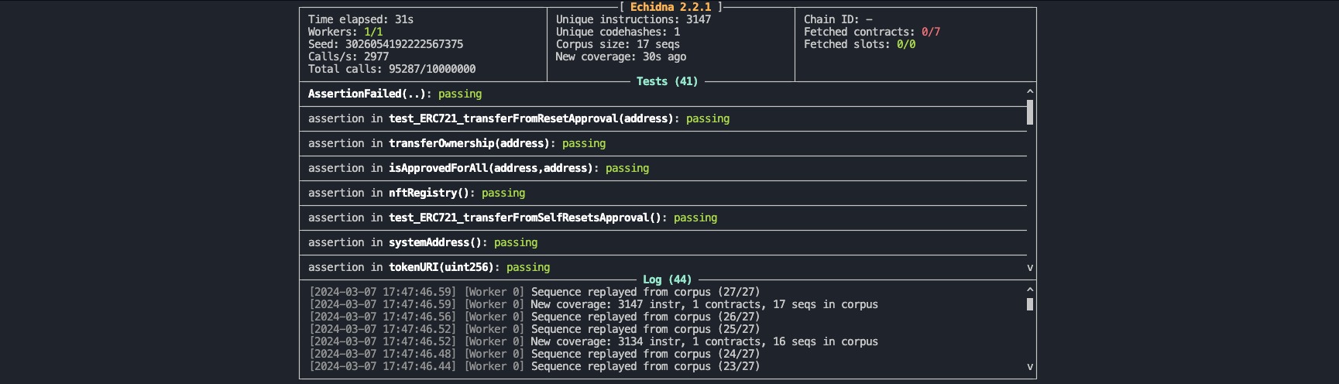The width and height of the screenshot is (1339, 384).
Task: Select the test_ERC721_transferFromResetApproval assertion row
Action: click(x=663, y=118)
